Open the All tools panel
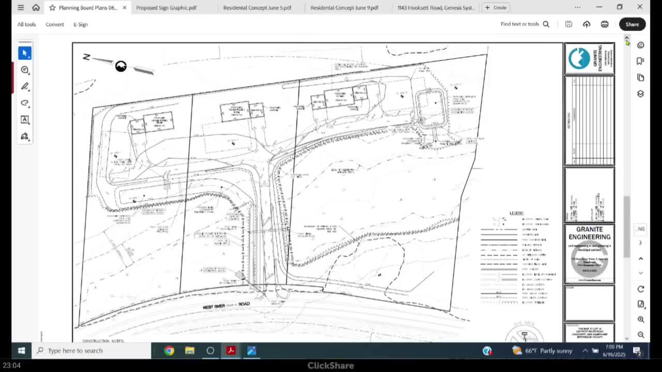 (26, 24)
